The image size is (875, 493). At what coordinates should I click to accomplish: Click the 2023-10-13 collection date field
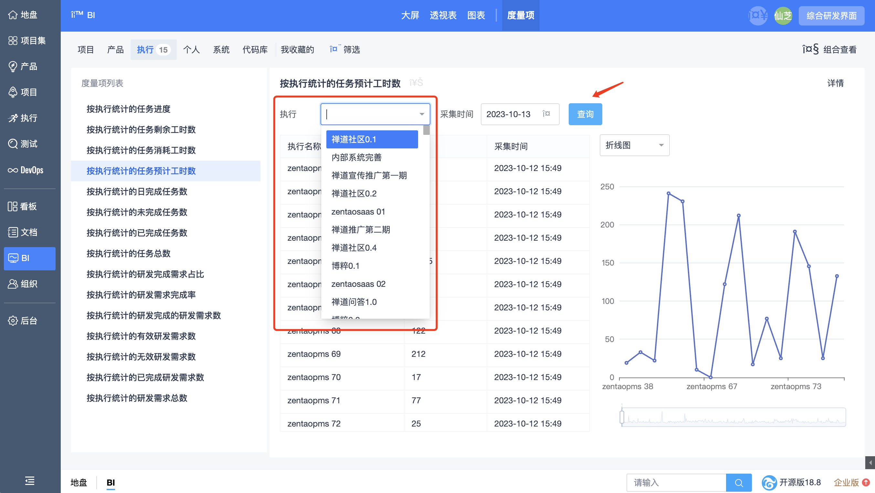pyautogui.click(x=520, y=114)
